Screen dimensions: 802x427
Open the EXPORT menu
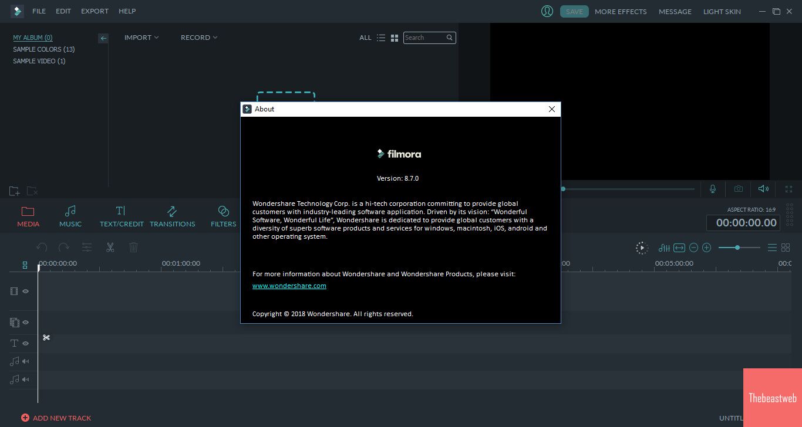tap(95, 11)
